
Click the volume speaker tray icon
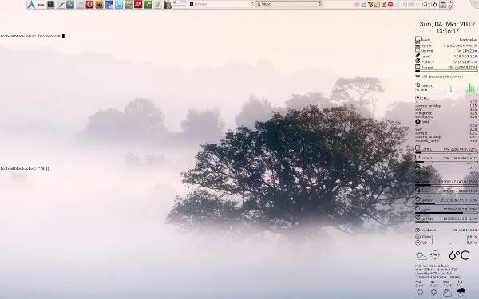(x=404, y=5)
